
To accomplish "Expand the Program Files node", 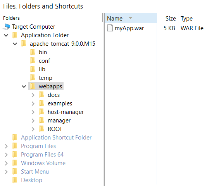I will (6, 146).
